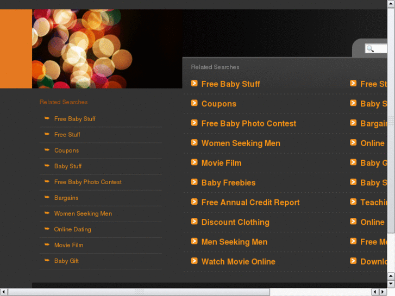Click the vertical scrollbar up arrow

tap(391, 4)
